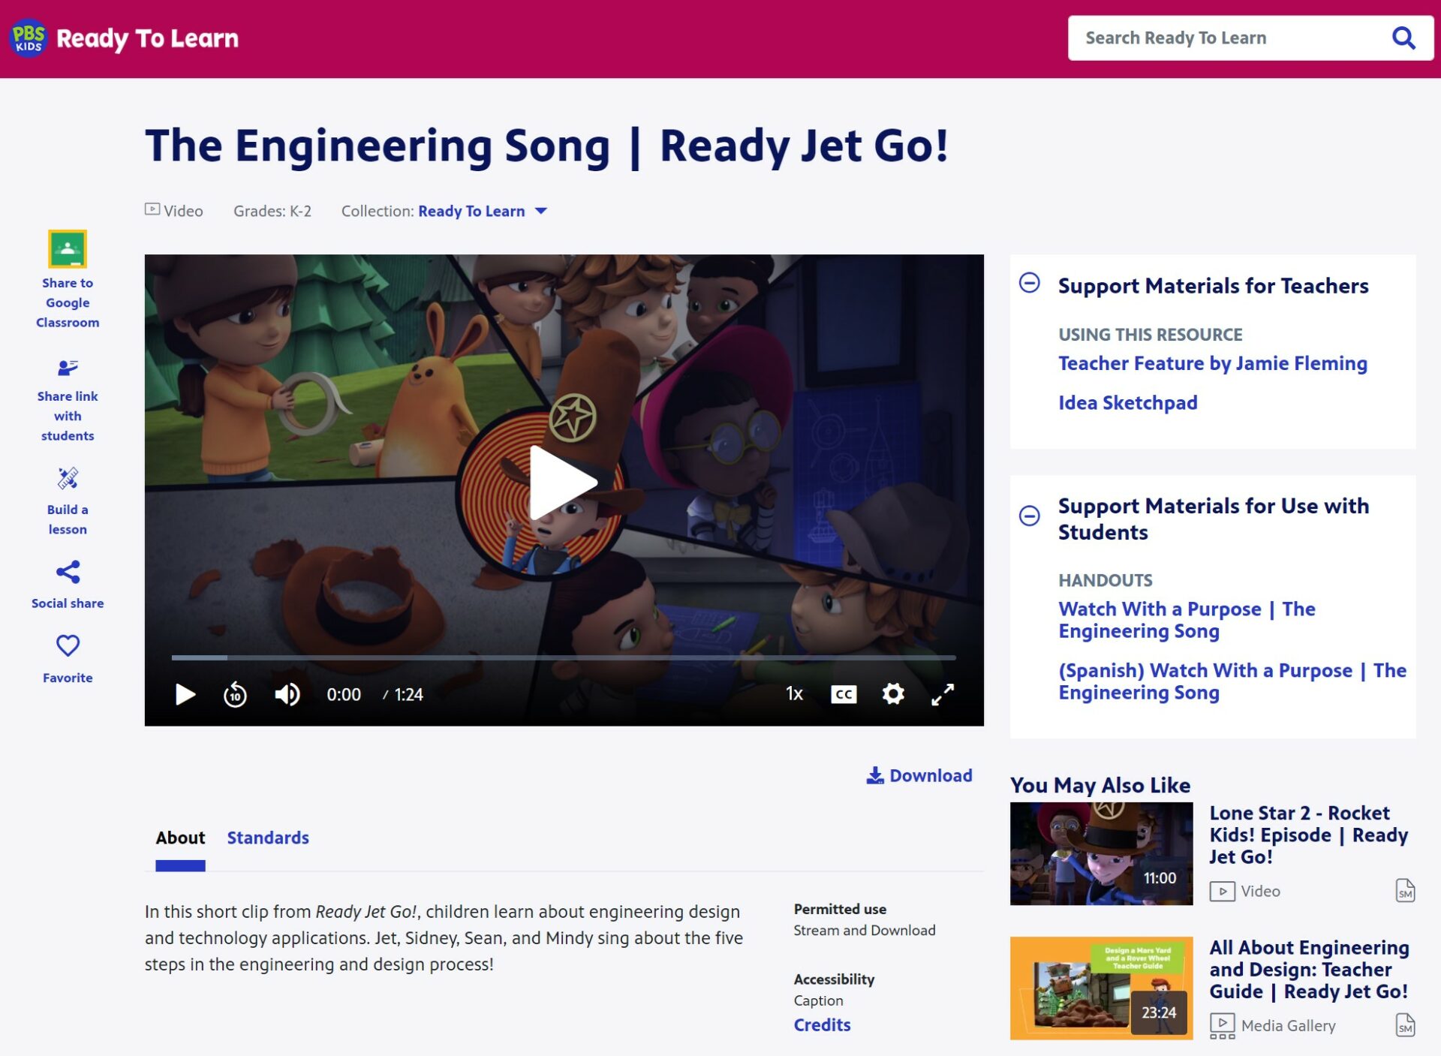Click the Video type icon under title
The height and width of the screenshot is (1056, 1441).
(x=152, y=209)
